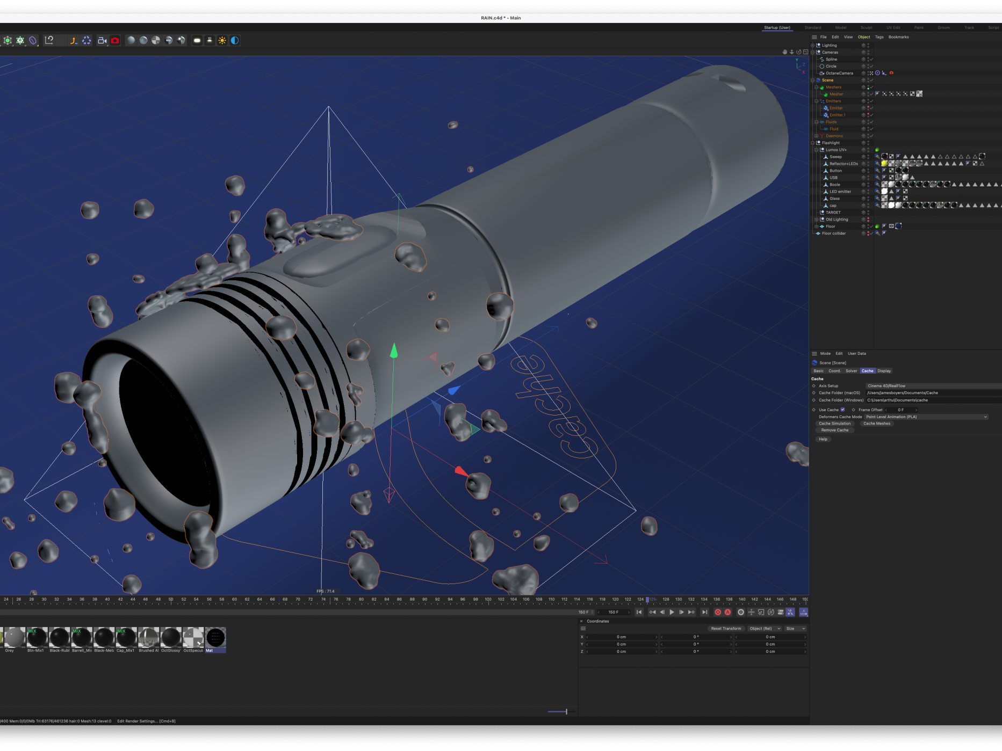Select the OctGlossy material swatch
Image resolution: width=1002 pixels, height=751 pixels.
pyautogui.click(x=171, y=637)
